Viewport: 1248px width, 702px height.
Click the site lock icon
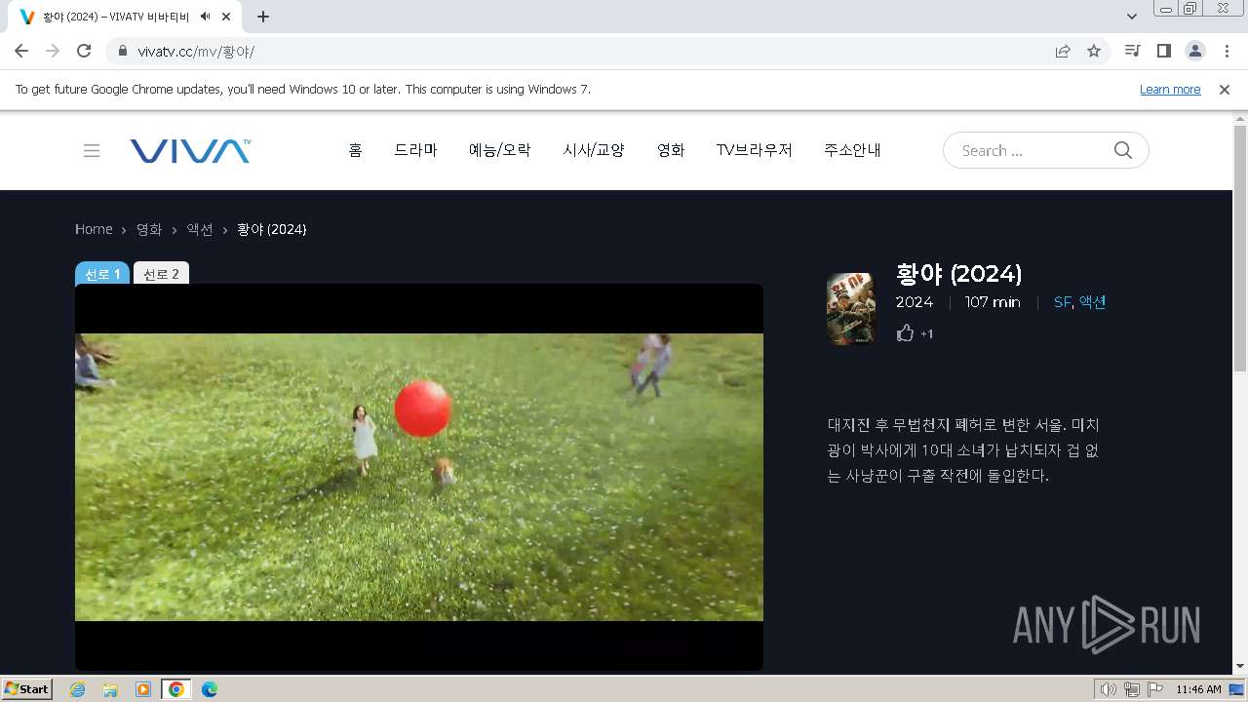pyautogui.click(x=123, y=51)
